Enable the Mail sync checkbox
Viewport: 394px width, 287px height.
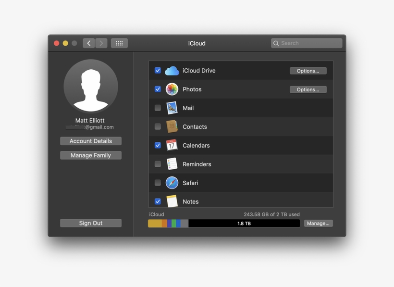tap(158, 108)
